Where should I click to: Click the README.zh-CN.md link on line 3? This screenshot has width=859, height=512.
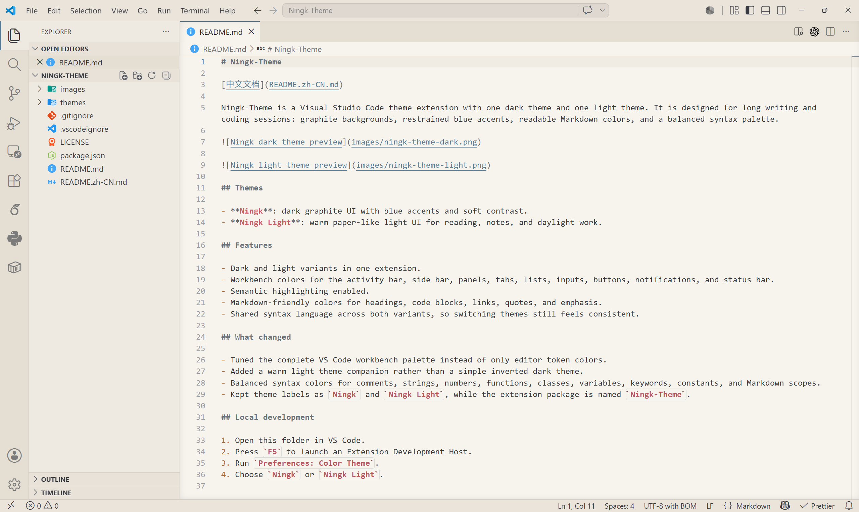tap(303, 84)
